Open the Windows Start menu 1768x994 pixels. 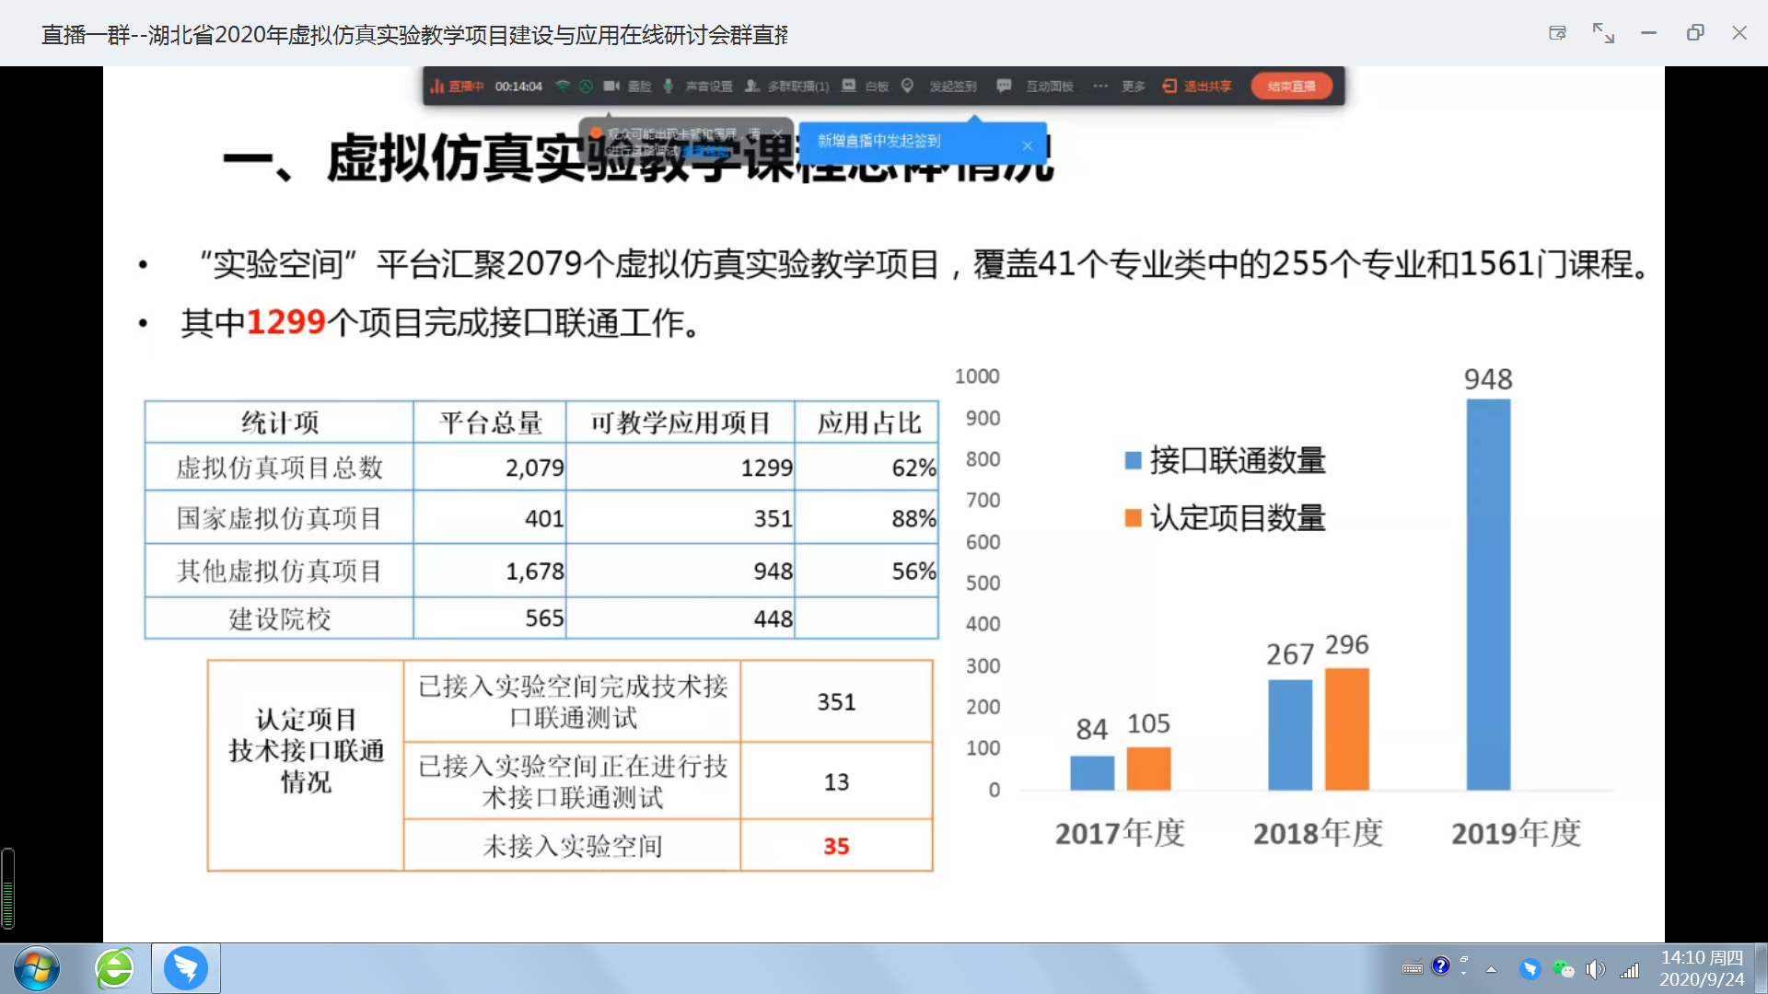pos(37,968)
